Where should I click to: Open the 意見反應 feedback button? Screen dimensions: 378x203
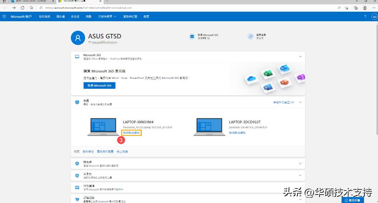point(353,200)
